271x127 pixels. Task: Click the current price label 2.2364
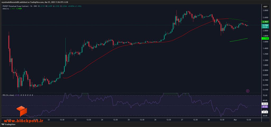pyautogui.click(x=265, y=25)
